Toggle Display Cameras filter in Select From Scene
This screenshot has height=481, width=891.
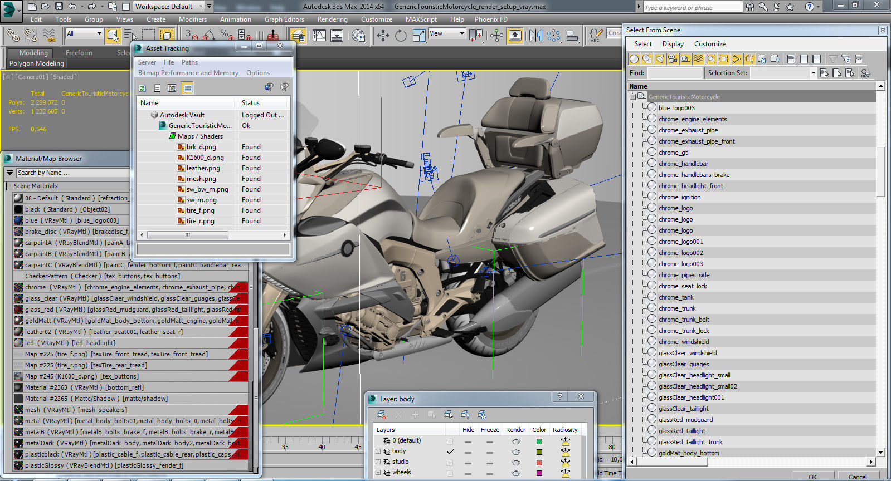click(673, 59)
